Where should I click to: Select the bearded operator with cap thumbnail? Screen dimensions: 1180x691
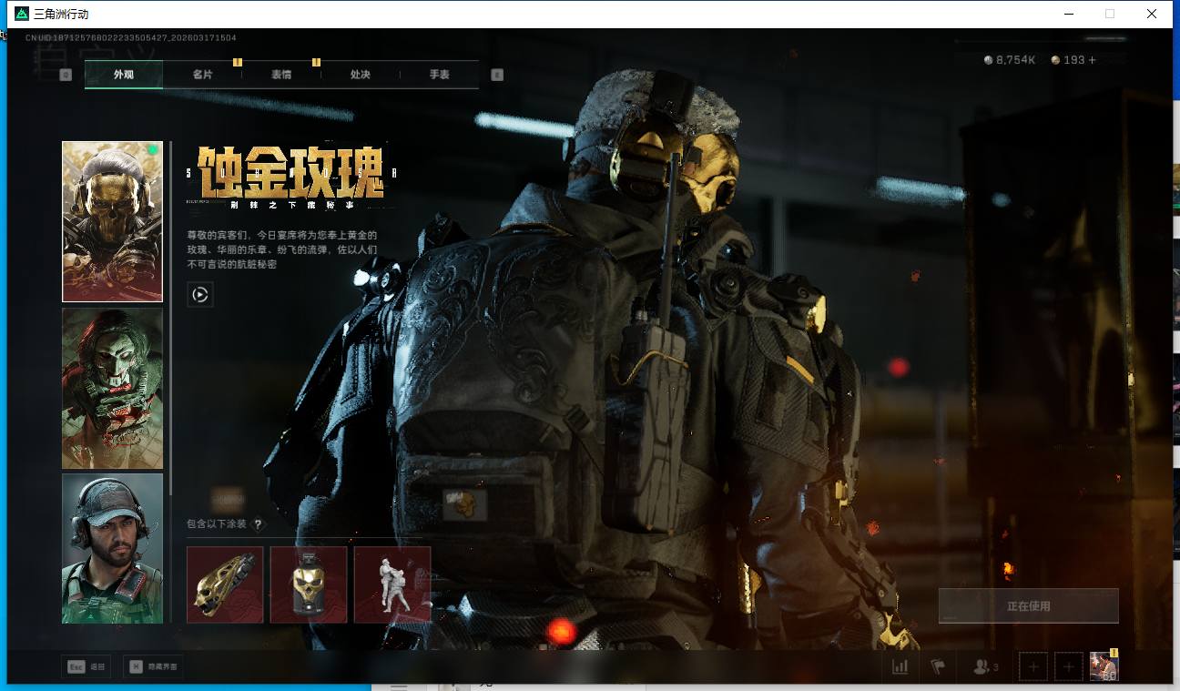click(x=112, y=548)
